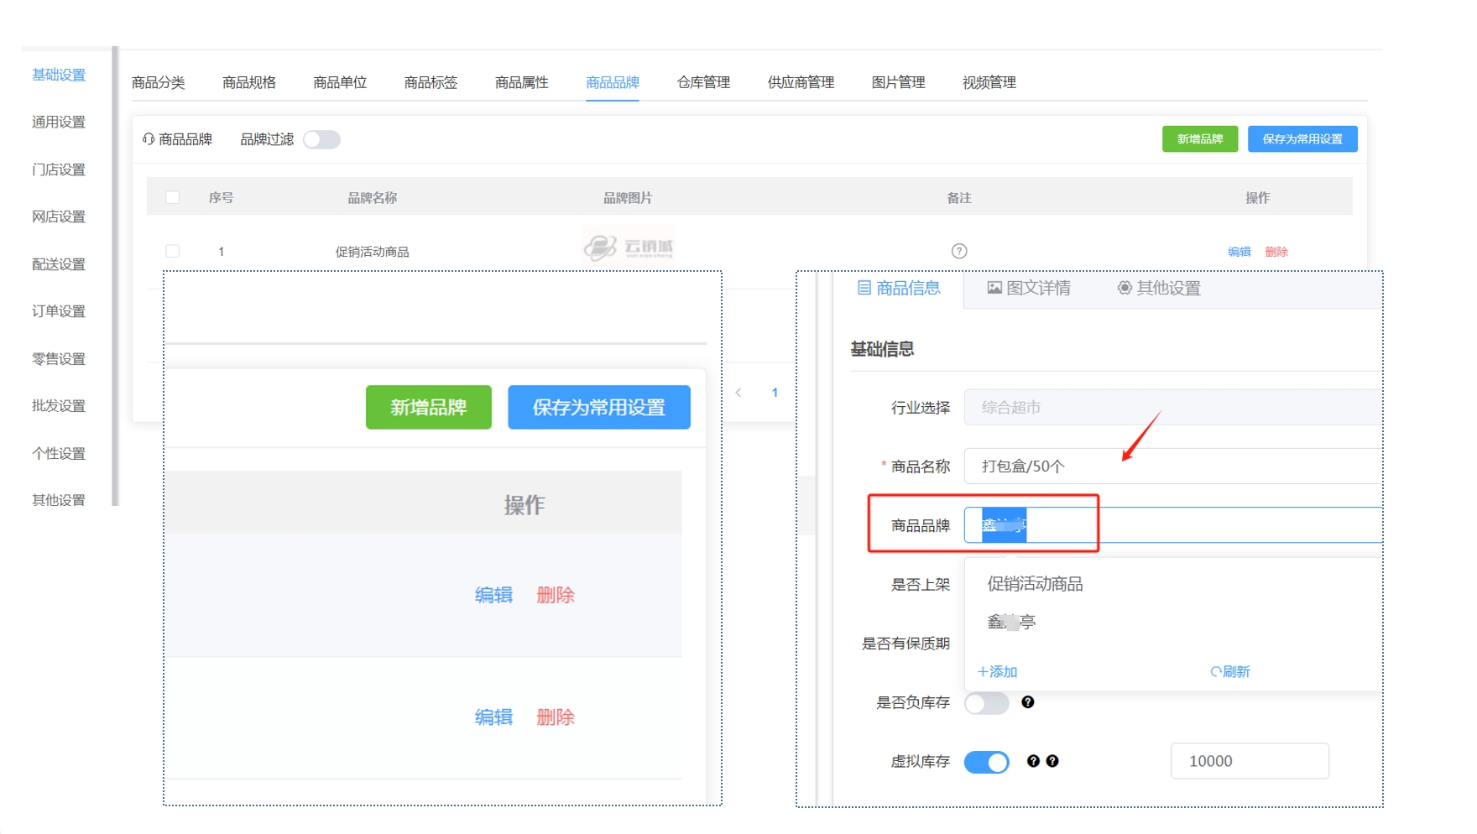
Task: Click the previous page arrow in pagination
Action: pos(738,393)
